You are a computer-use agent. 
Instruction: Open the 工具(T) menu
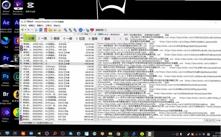coord(48,26)
